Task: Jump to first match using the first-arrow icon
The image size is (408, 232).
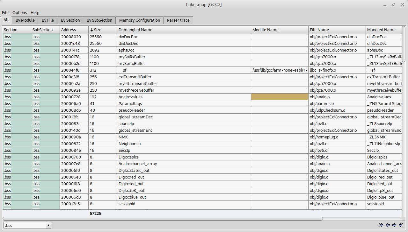Action: 381,225
